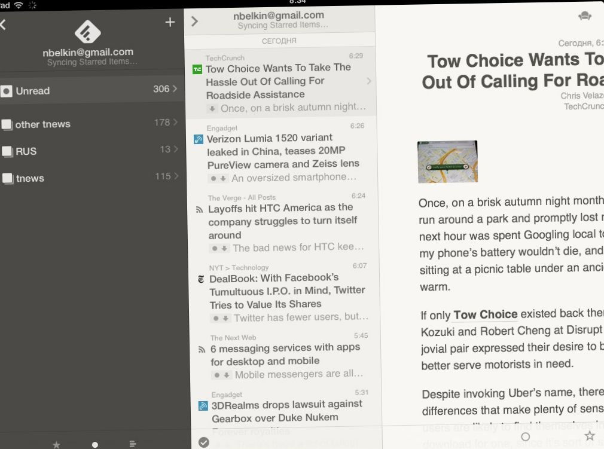Click the 'other tnews' folder icon
The width and height of the screenshot is (604, 449).
[7, 125]
